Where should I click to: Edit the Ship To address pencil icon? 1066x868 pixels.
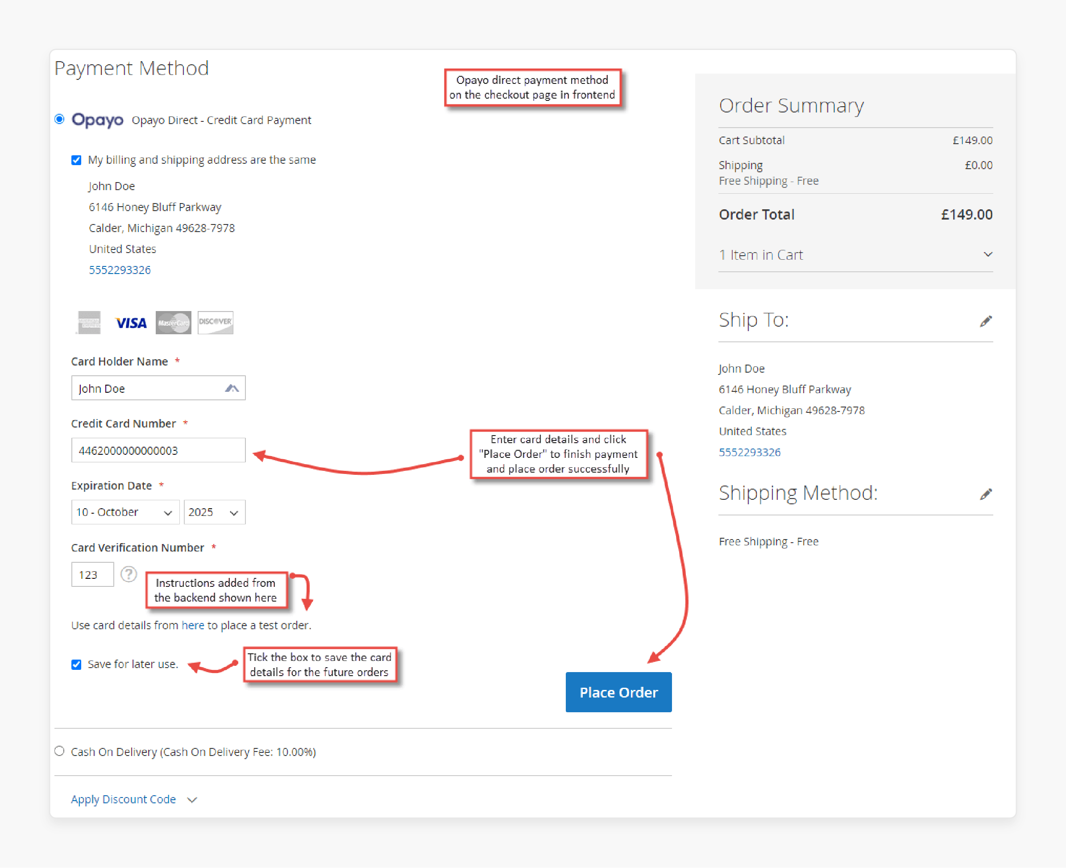point(986,321)
